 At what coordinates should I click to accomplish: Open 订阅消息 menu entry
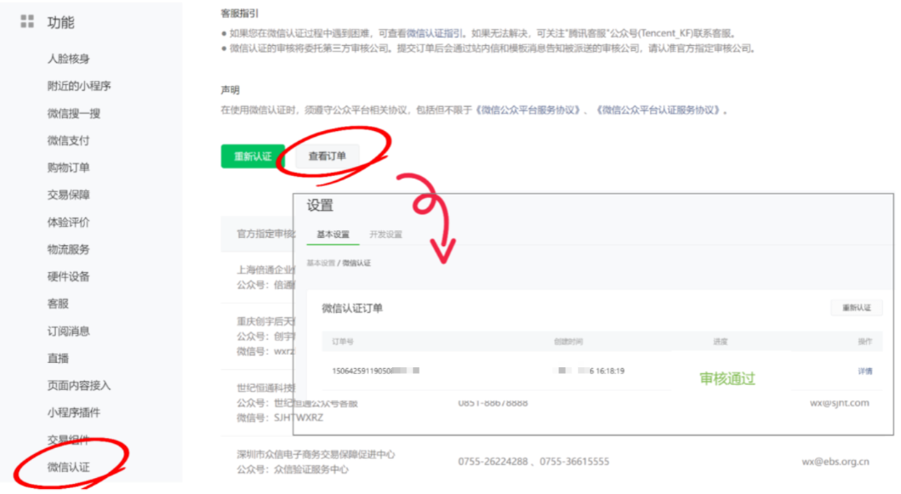coord(68,331)
